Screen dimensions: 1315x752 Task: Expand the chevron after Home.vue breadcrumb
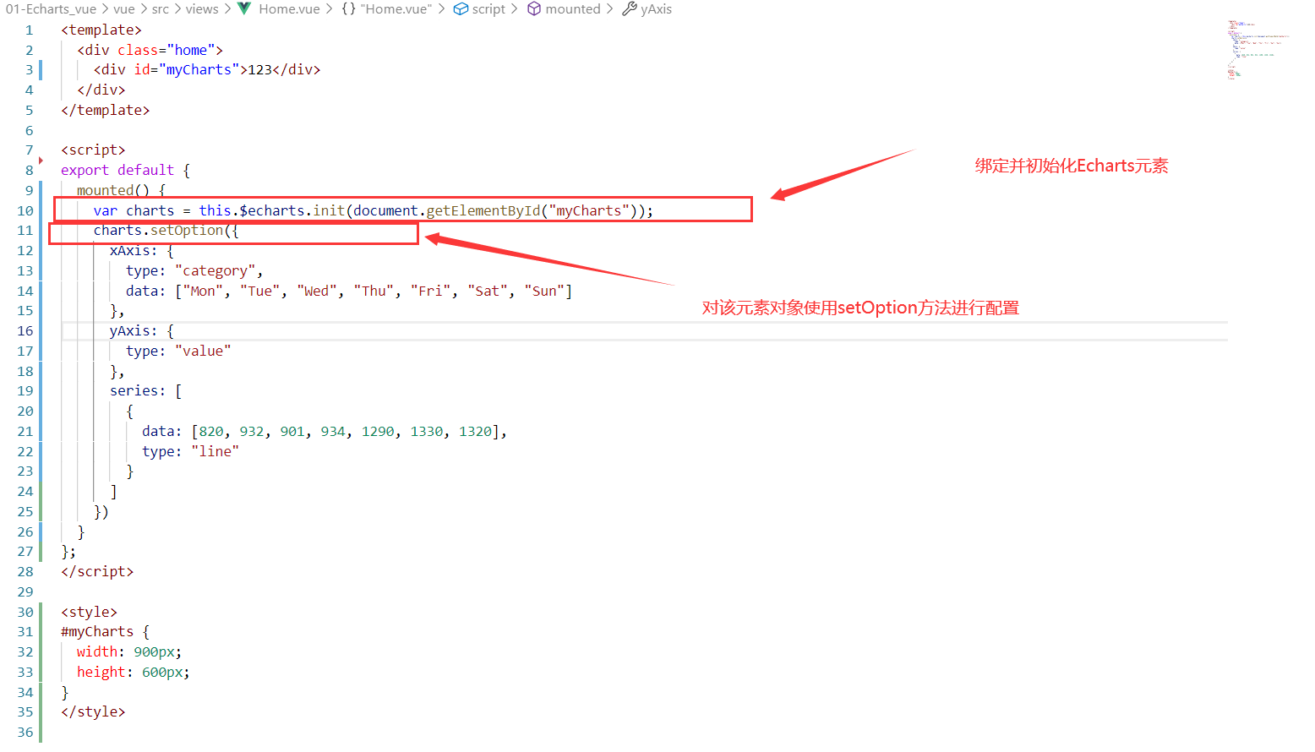[330, 9]
